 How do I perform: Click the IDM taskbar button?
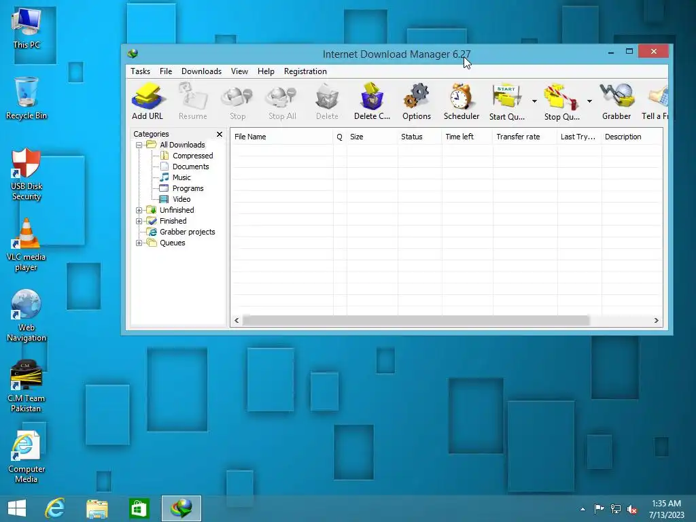[181, 508]
